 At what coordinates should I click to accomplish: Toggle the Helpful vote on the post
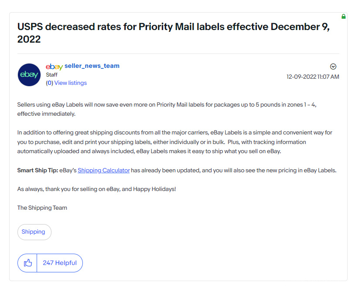50,263
